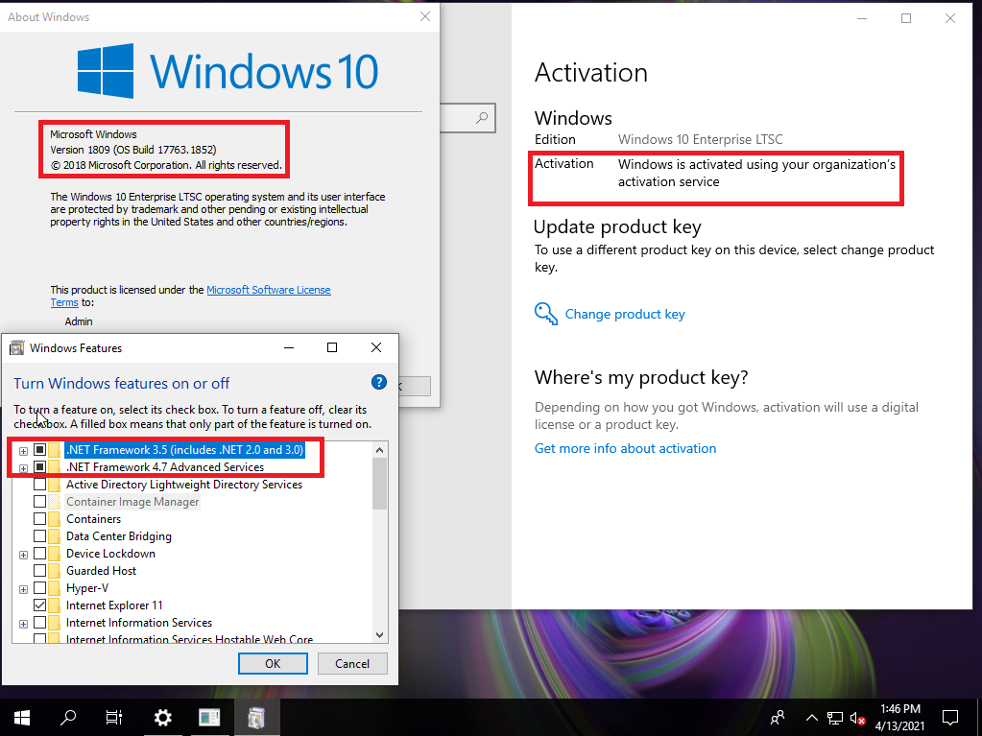Open Task View on the taskbar
Viewport: 982px width, 736px height.
(114, 717)
